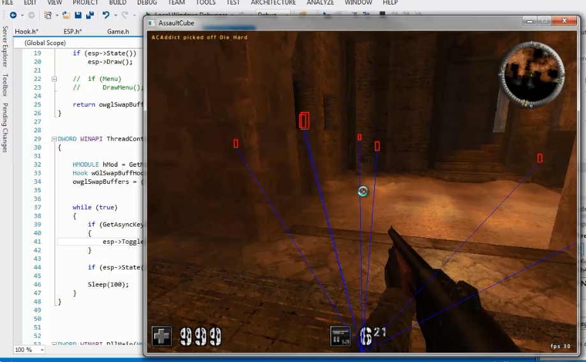
Task: Open the ARCHITECTURE menu
Action: tap(273, 3)
